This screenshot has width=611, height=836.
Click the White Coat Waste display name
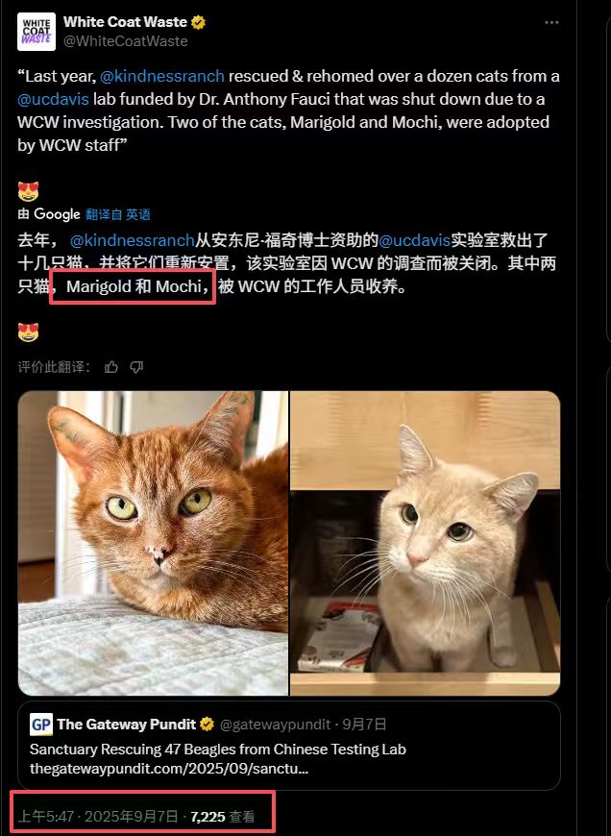125,22
